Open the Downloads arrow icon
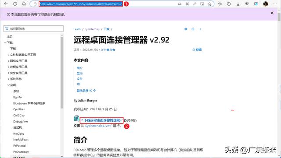The height and width of the screenshot is (158, 281). click(x=238, y=4)
